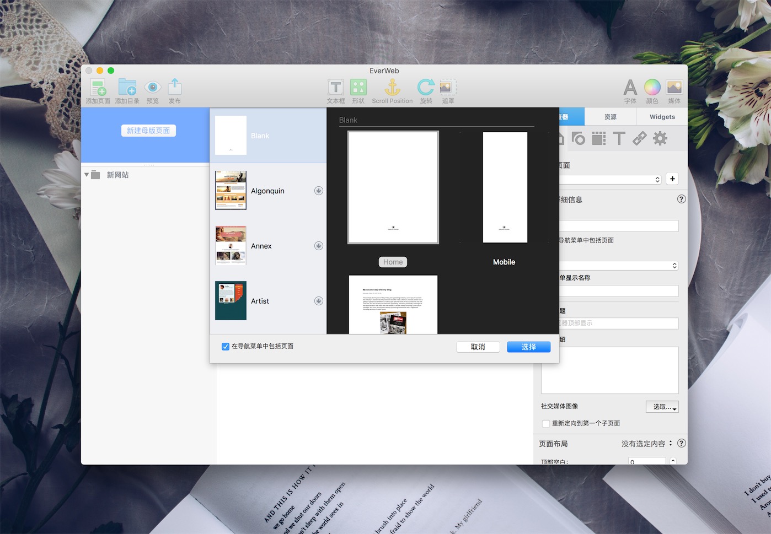The height and width of the screenshot is (534, 771).
Task: Collapse the 新网站 site tree
Action: 87,175
